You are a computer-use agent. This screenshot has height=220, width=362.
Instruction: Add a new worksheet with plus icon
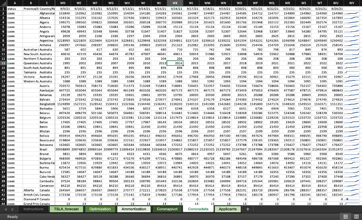248,209
